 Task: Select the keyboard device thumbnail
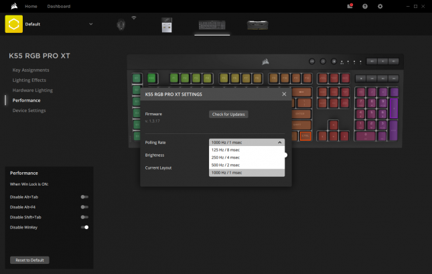click(x=212, y=25)
